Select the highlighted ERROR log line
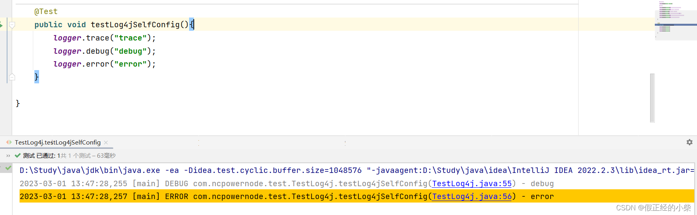Viewport: 697px width, 215px height. pos(357,196)
